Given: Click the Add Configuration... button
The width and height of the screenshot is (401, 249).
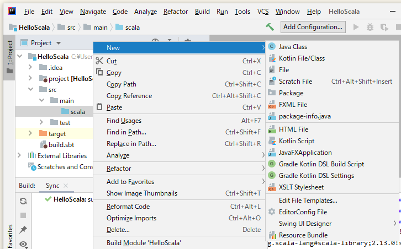Looking at the screenshot, I should pos(313,27).
